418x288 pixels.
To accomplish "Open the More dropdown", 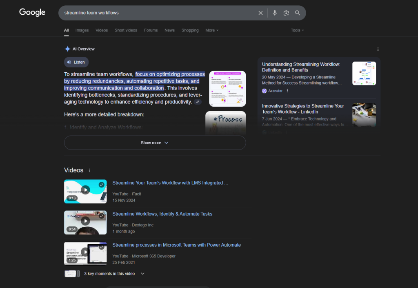I will coord(212,30).
